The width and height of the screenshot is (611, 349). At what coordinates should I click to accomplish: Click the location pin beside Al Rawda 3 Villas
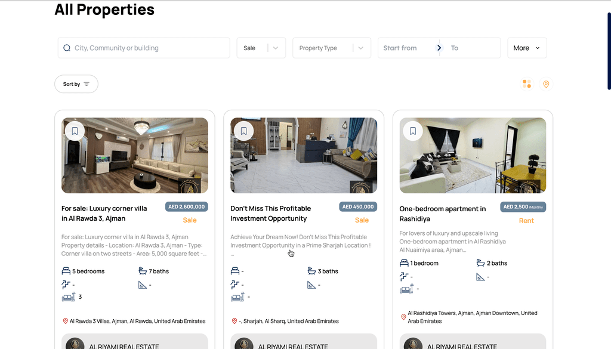click(x=66, y=321)
